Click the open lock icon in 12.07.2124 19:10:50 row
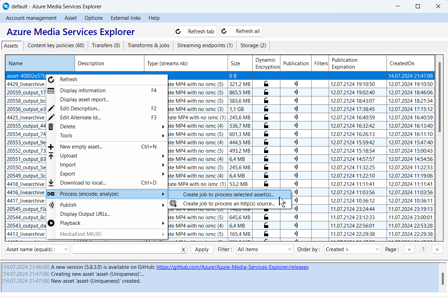 (x=266, y=84)
